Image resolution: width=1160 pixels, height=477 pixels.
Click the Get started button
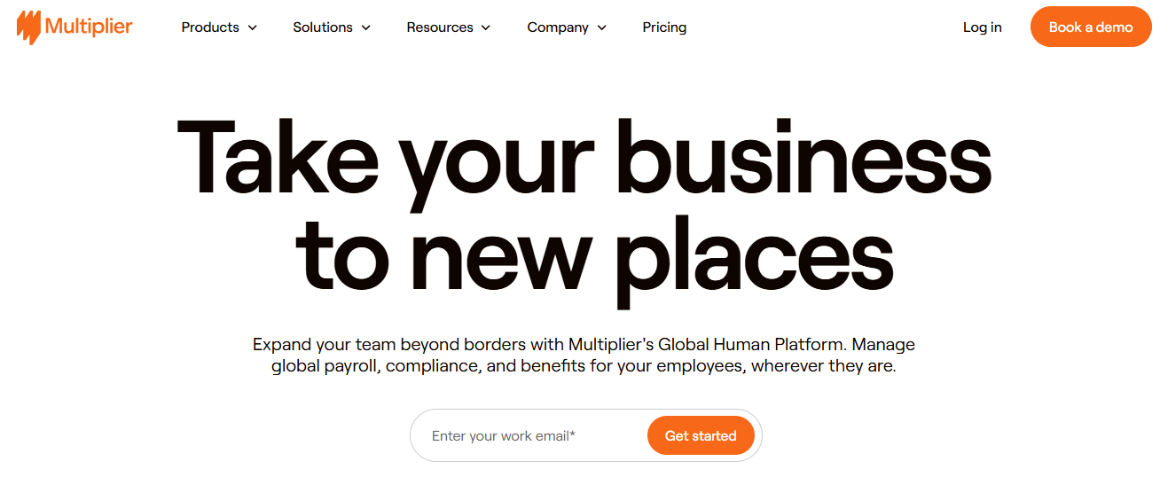tap(701, 435)
